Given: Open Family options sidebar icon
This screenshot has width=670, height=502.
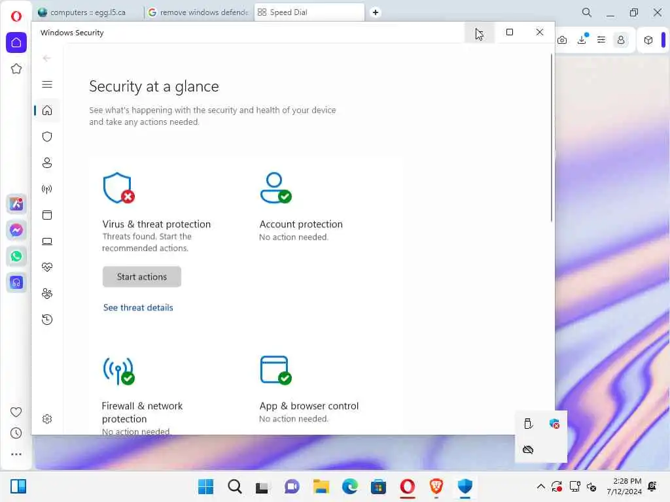Looking at the screenshot, I should click(47, 293).
